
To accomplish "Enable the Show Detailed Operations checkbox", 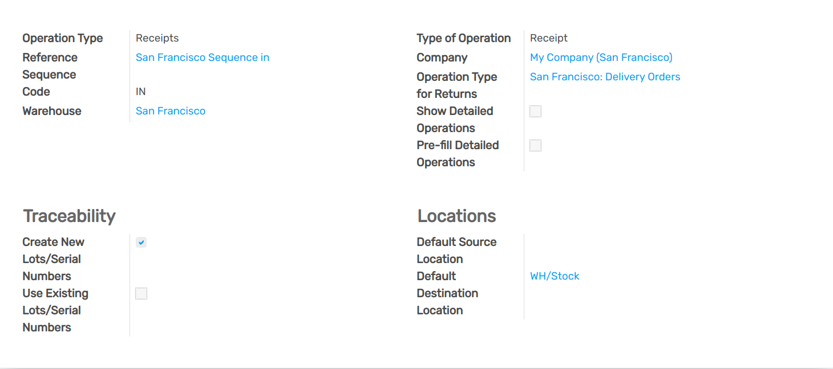I will pyautogui.click(x=535, y=112).
